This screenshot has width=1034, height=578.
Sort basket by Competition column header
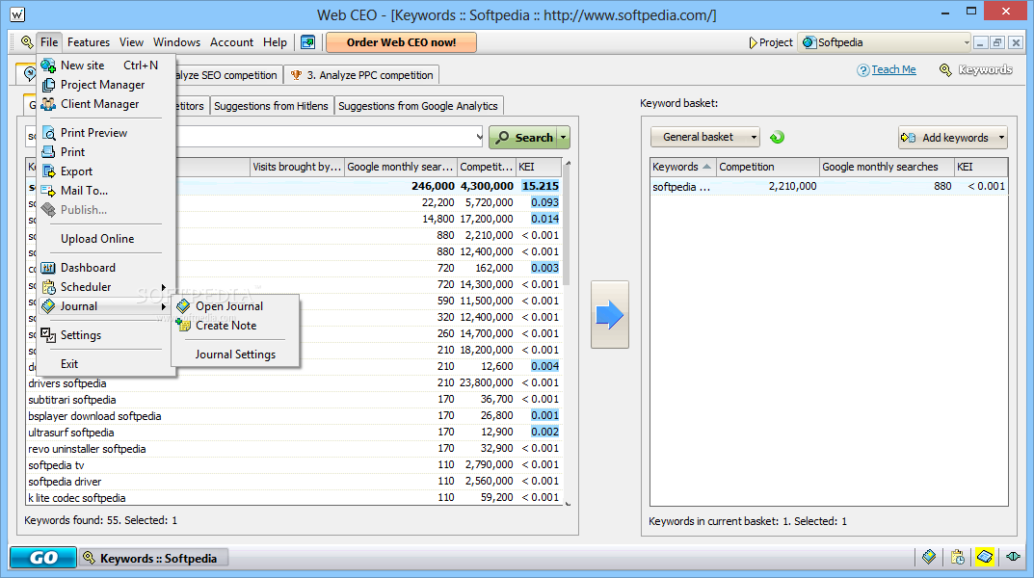point(768,167)
